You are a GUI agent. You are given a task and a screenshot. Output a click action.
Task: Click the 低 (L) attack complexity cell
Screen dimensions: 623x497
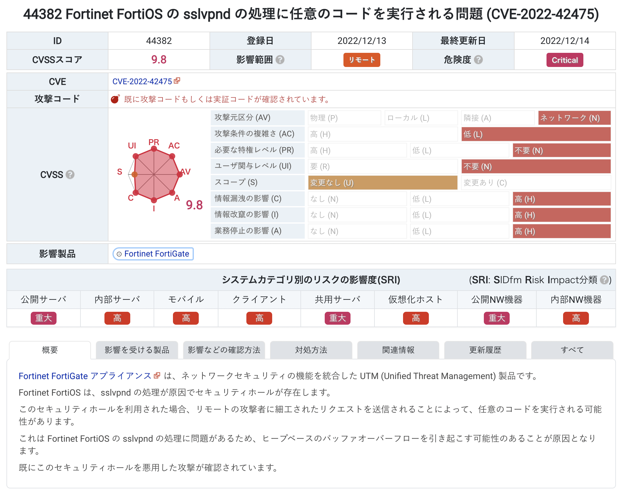[536, 134]
